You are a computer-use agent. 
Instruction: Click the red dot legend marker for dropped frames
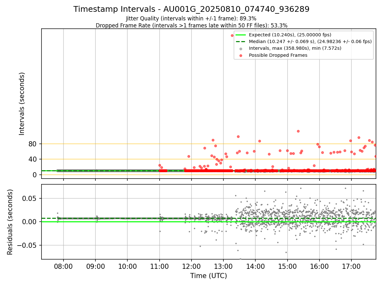[x=241, y=55]
